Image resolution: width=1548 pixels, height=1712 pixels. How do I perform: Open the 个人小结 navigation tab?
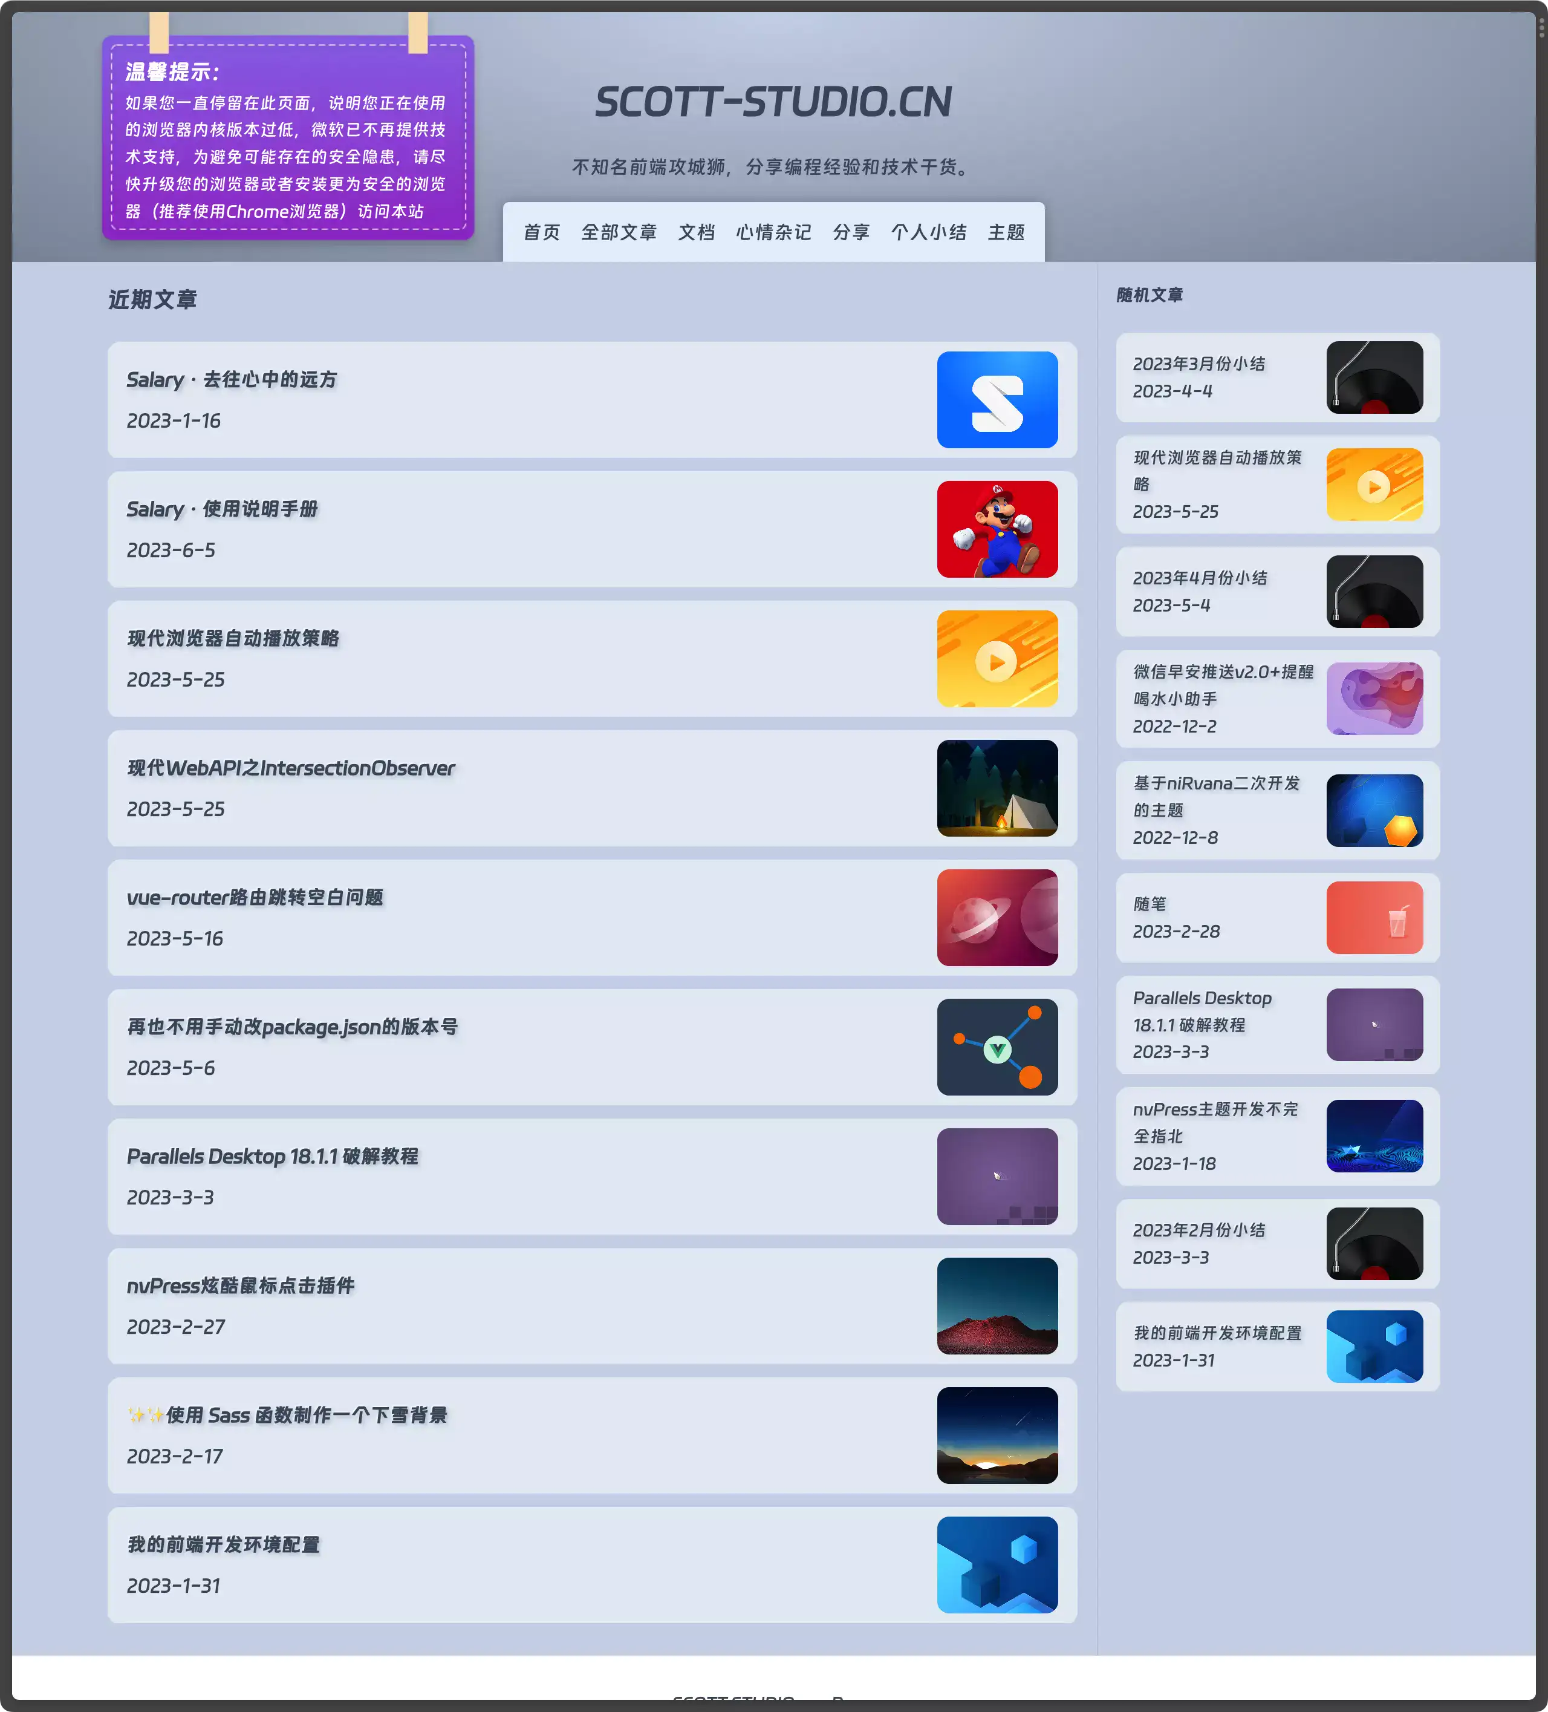coord(928,233)
